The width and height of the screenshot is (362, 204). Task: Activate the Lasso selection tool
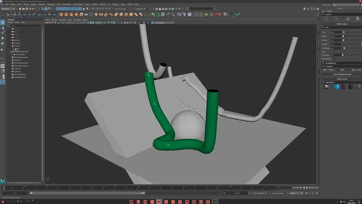(x=3, y=28)
